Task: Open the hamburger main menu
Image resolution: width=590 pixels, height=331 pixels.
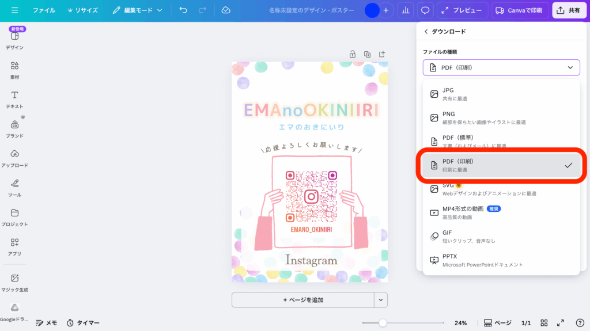Action: (14, 10)
